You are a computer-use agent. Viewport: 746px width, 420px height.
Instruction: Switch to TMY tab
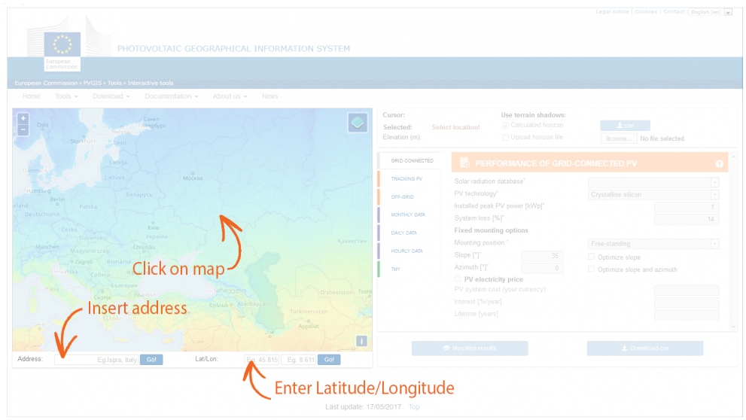(x=395, y=269)
